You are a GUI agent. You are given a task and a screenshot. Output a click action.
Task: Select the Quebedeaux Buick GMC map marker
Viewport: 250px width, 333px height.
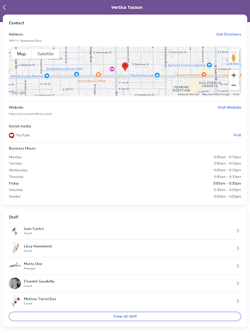pos(76,74)
